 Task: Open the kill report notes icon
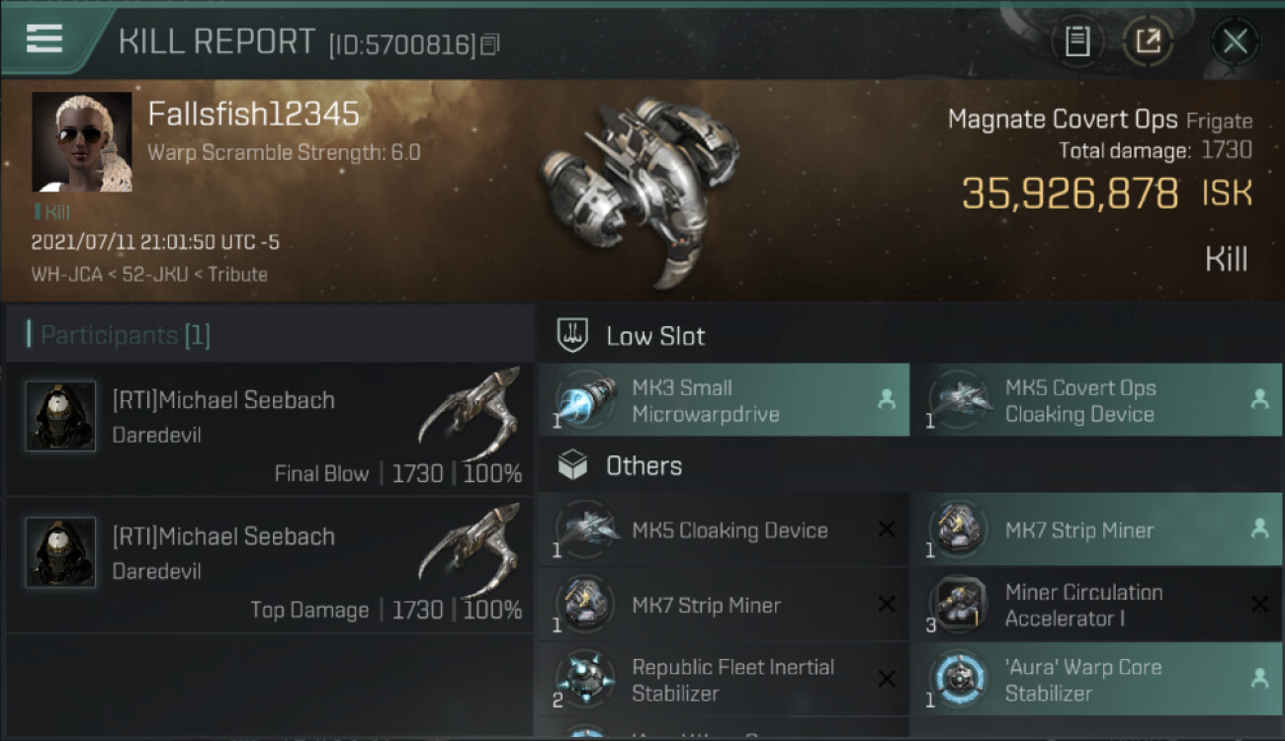(1077, 41)
